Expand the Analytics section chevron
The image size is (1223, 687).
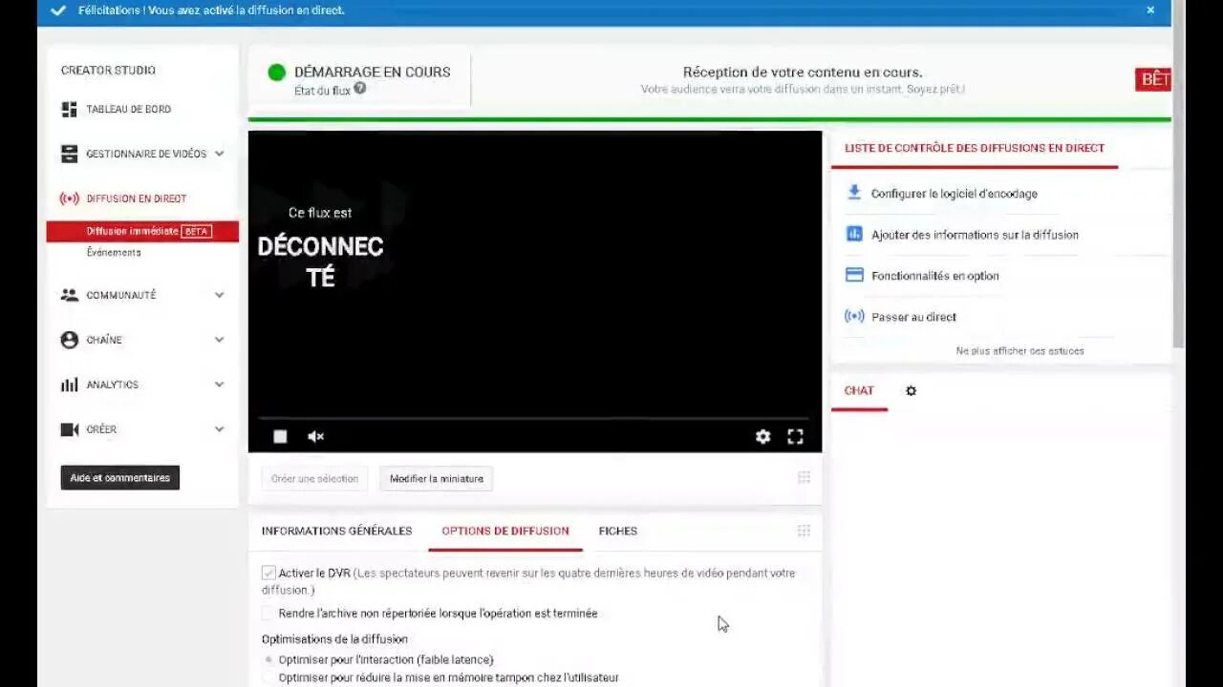pyautogui.click(x=219, y=385)
